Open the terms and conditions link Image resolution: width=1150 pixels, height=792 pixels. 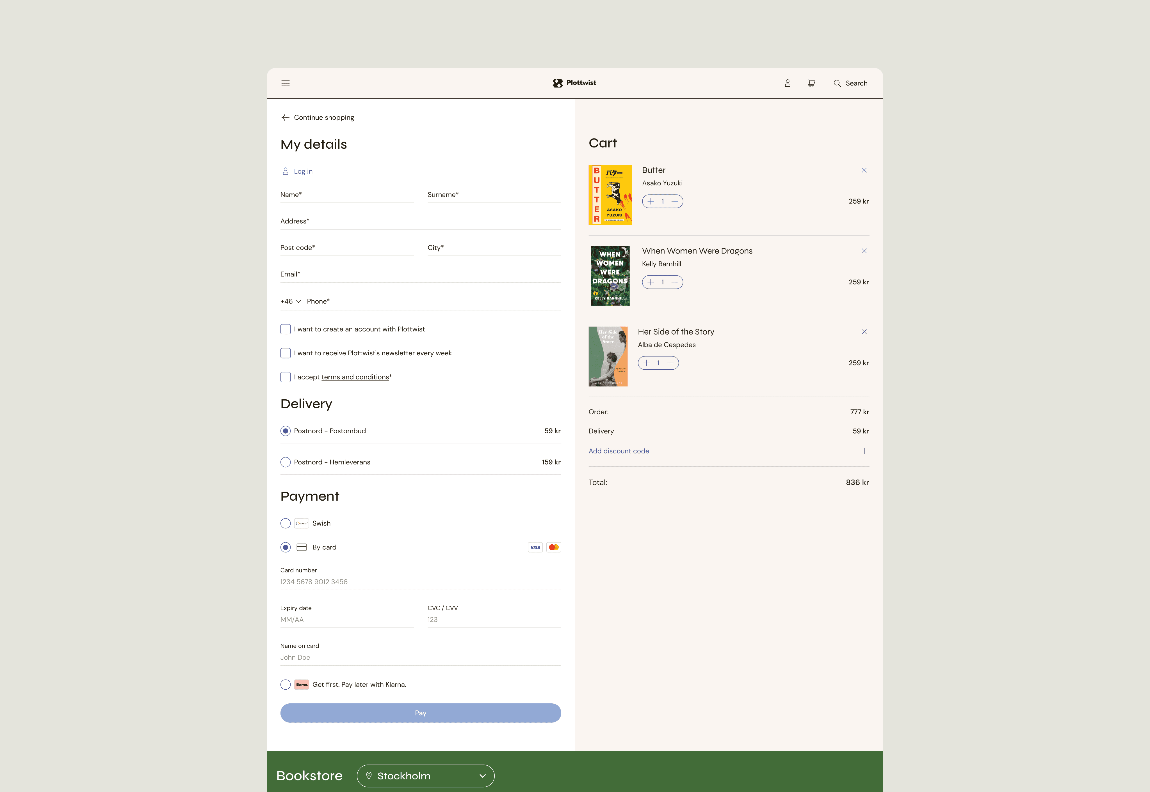tap(355, 377)
